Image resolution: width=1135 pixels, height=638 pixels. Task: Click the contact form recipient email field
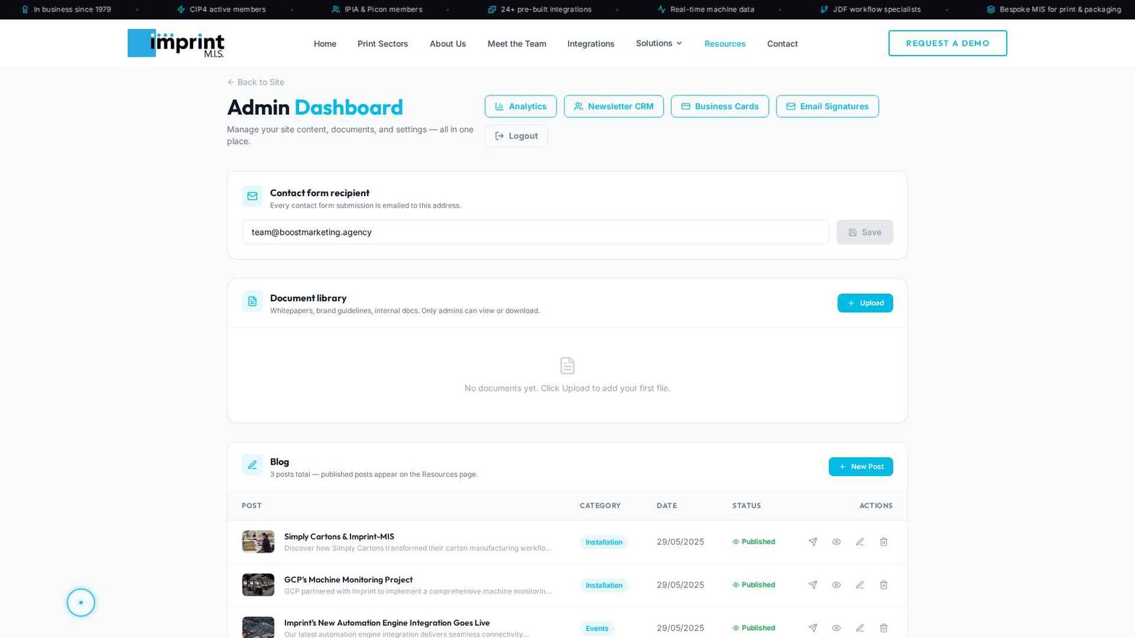coord(535,232)
